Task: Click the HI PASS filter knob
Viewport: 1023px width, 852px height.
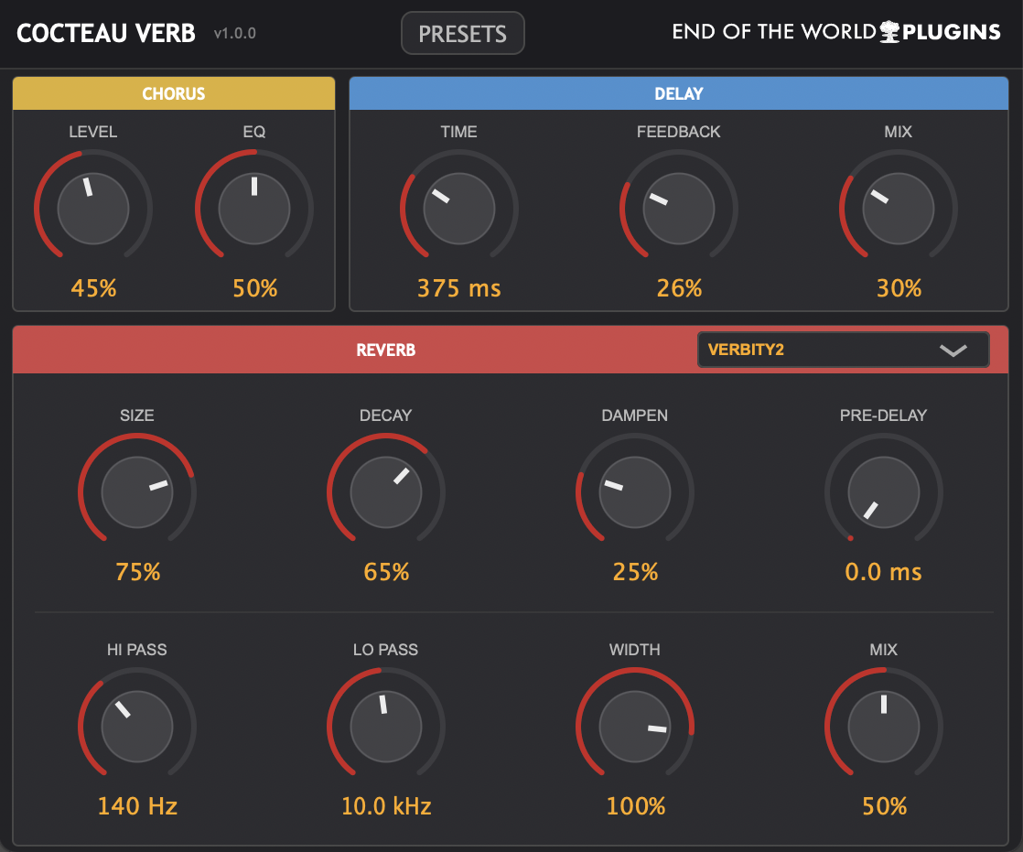Action: click(136, 726)
